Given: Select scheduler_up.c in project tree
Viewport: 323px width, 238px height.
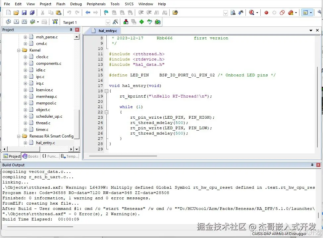Looking at the screenshot, I should (x=49, y=116).
